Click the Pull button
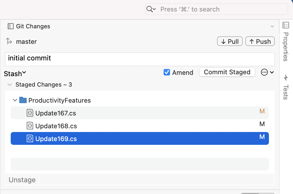 point(230,41)
